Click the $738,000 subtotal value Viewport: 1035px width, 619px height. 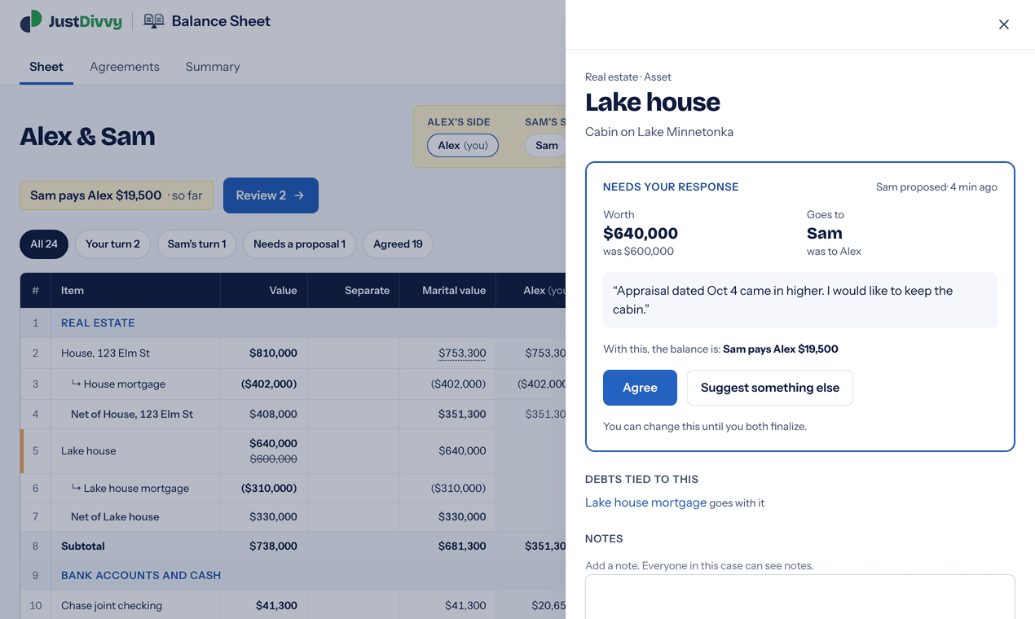pos(273,546)
